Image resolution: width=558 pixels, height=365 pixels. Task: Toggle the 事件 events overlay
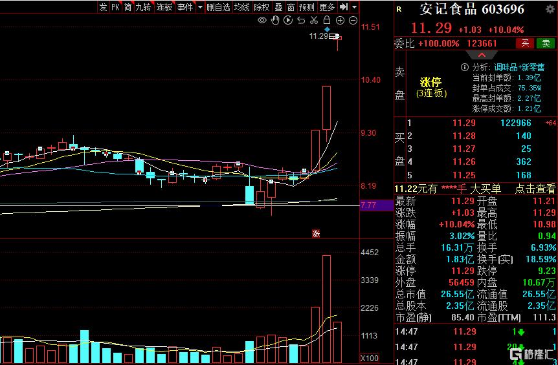(x=185, y=7)
